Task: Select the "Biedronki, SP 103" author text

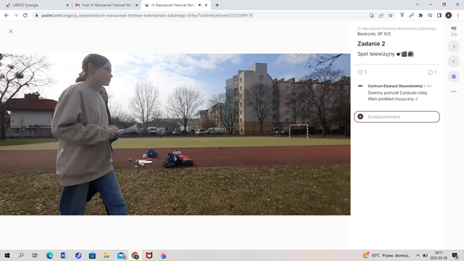Action: coord(374,34)
